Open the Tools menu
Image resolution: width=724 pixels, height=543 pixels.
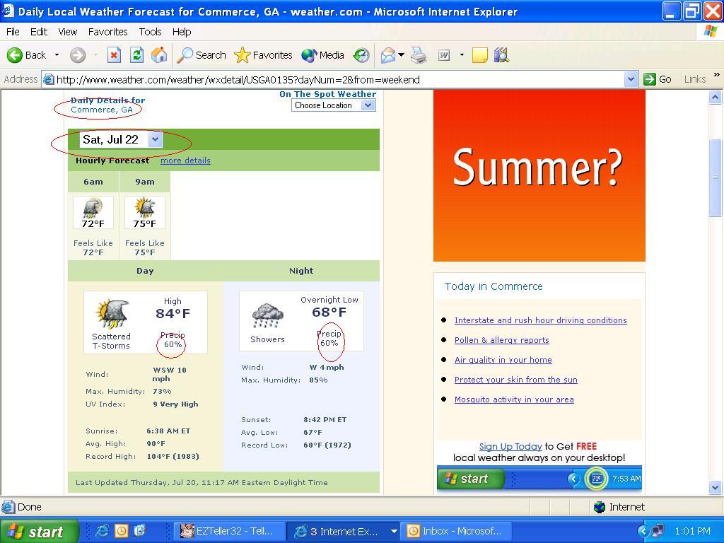pos(150,32)
